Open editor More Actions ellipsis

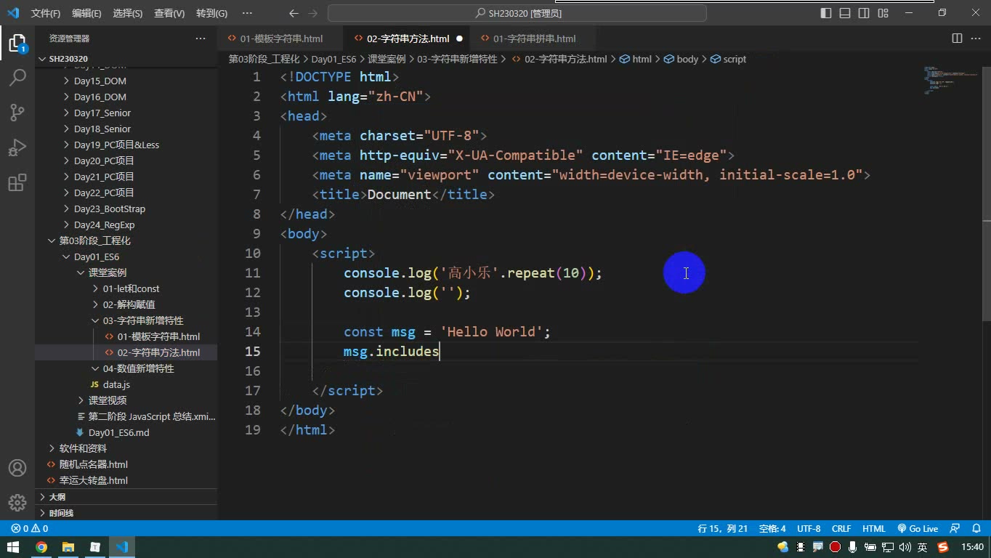pos(976,39)
